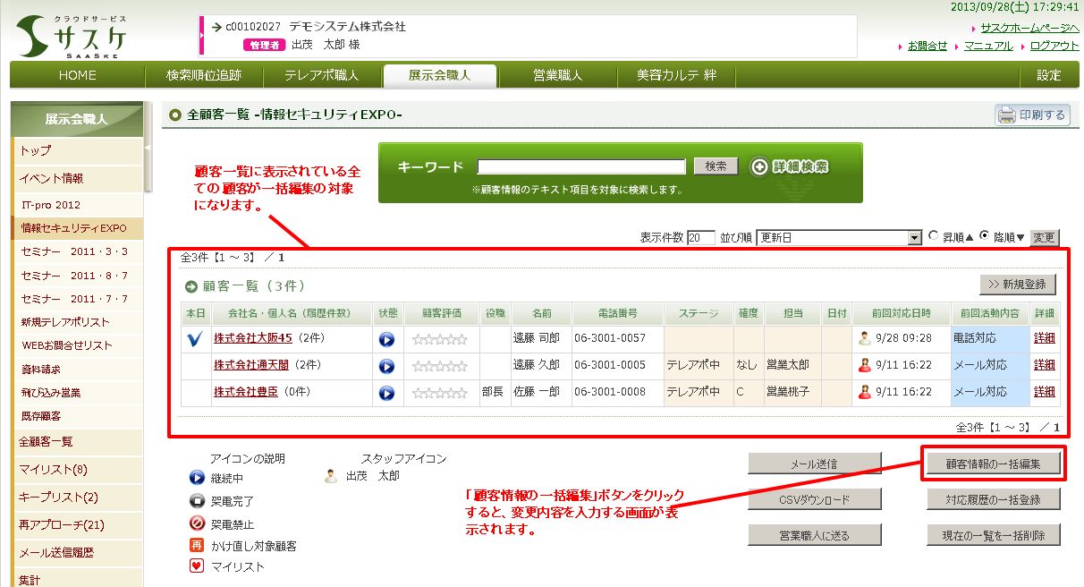Select the 降順 descending radio button
Viewport: 1084px width, 587px height.
coord(985,236)
